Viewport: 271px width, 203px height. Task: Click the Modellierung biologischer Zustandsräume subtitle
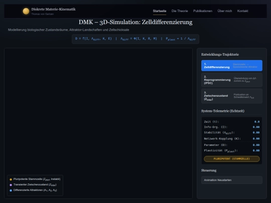click(x=68, y=30)
